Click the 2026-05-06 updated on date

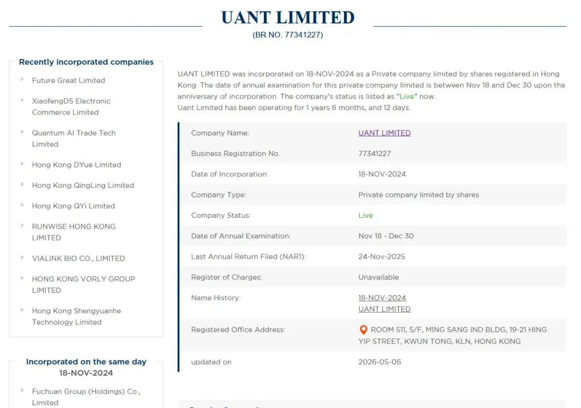(x=380, y=362)
